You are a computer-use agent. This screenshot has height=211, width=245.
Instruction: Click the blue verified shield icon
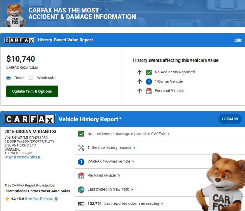(x=56, y=199)
